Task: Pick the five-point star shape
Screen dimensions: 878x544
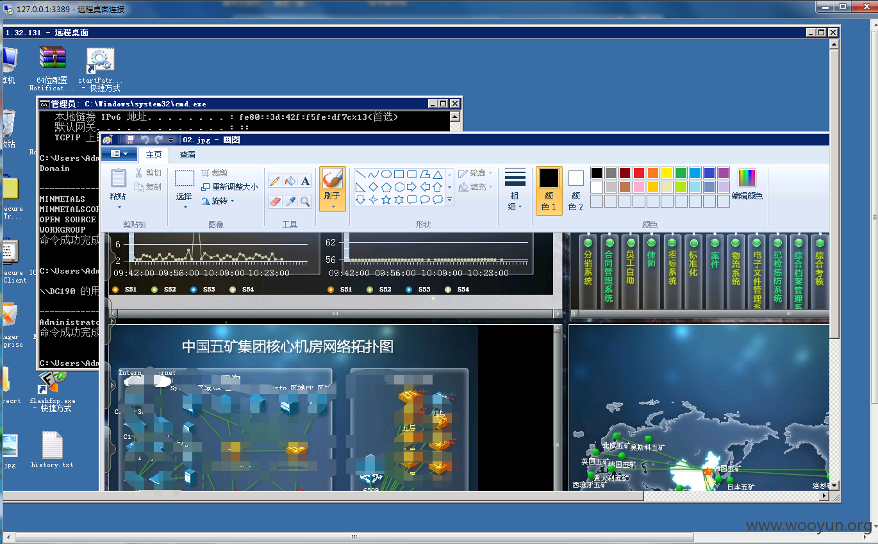Action: (x=386, y=200)
